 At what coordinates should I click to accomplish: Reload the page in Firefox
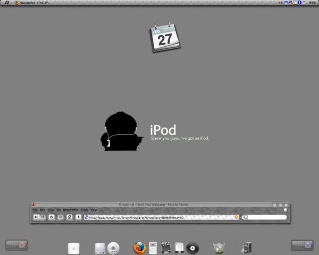point(52,217)
